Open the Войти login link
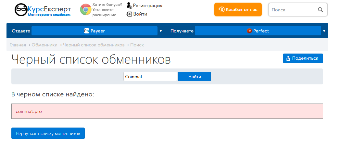 click(140, 14)
